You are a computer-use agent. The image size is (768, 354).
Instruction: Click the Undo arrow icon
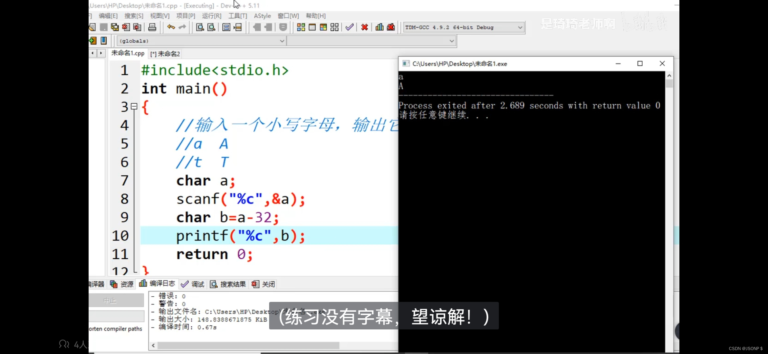coord(171,27)
